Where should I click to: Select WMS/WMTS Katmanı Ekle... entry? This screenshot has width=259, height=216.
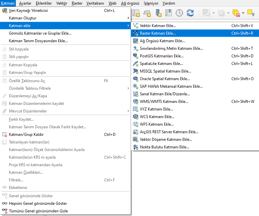tap(195, 102)
